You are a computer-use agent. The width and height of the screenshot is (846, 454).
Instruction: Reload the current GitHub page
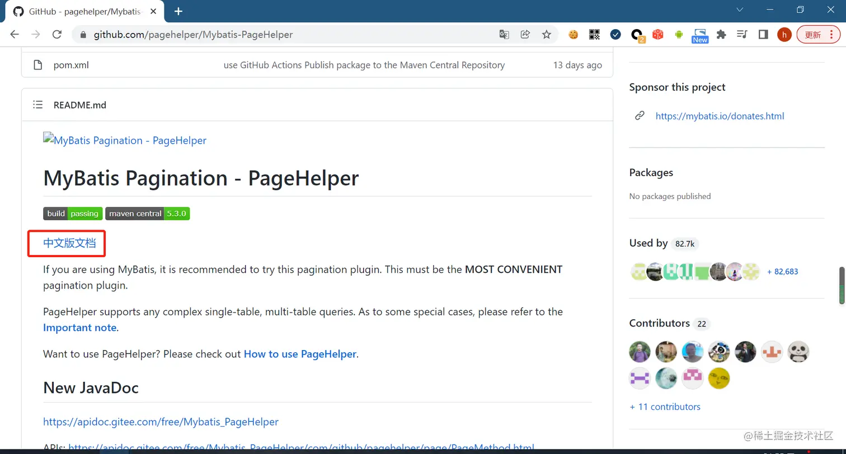(x=57, y=35)
